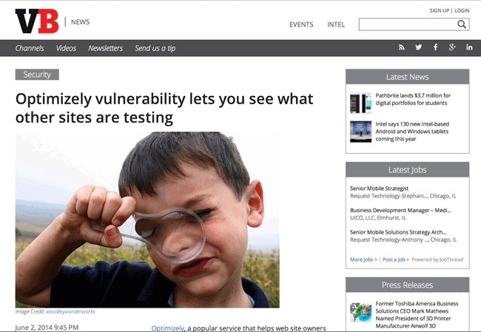481x332 pixels.
Task: Click Powered by JobThread text
Action: click(x=437, y=260)
